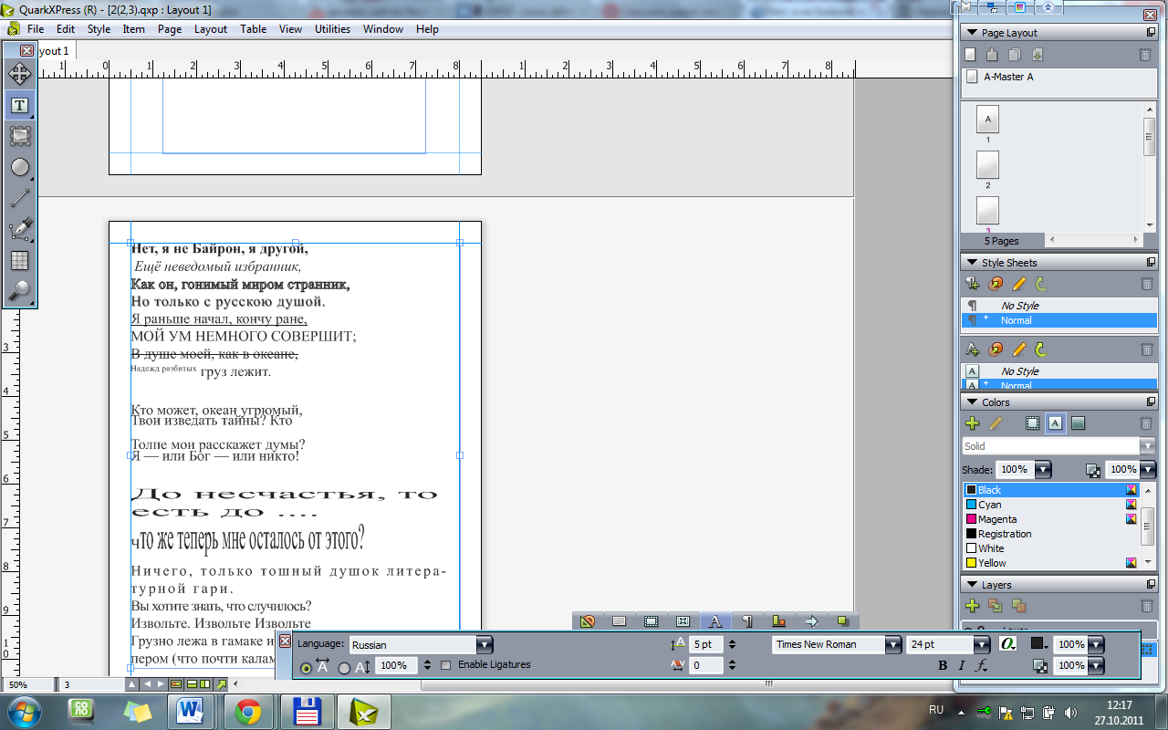Open the File menu
Viewport: 1168px width, 730px height.
click(x=36, y=29)
